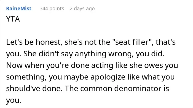Click the final word "you."
193x108 pixels.
click(14, 100)
